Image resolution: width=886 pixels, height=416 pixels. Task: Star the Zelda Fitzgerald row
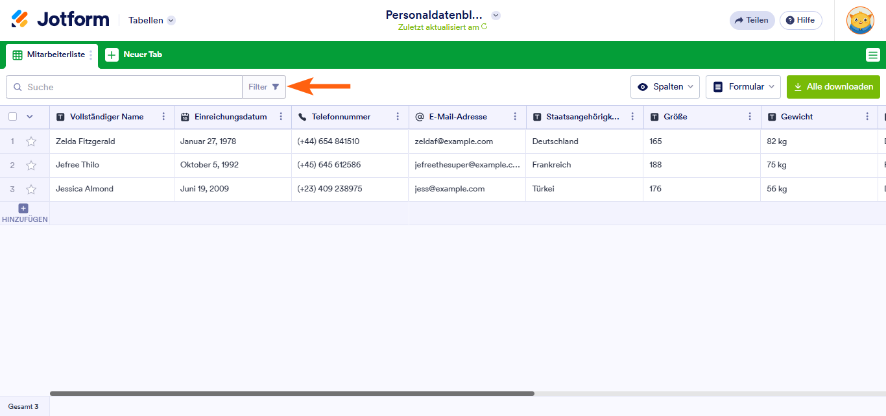tap(31, 141)
